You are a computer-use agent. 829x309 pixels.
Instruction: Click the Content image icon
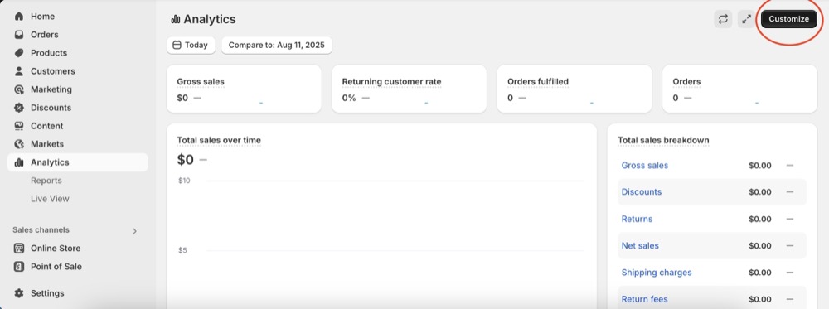point(19,126)
